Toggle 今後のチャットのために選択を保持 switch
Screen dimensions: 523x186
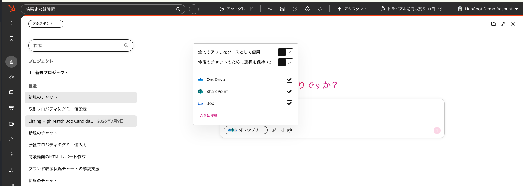(x=285, y=63)
